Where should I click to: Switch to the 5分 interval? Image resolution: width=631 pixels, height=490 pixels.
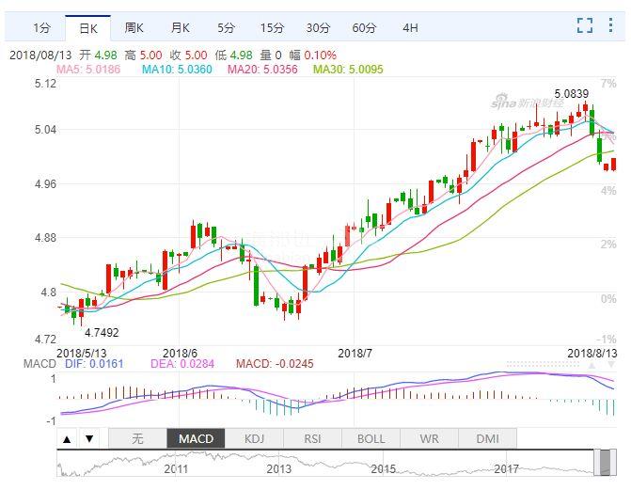[226, 27]
